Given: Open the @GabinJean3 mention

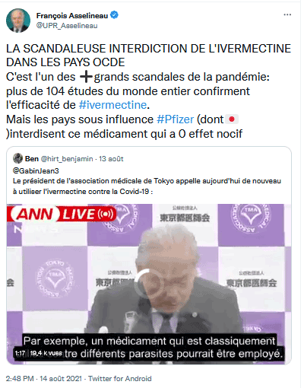Looking at the screenshot, I should (36, 170).
